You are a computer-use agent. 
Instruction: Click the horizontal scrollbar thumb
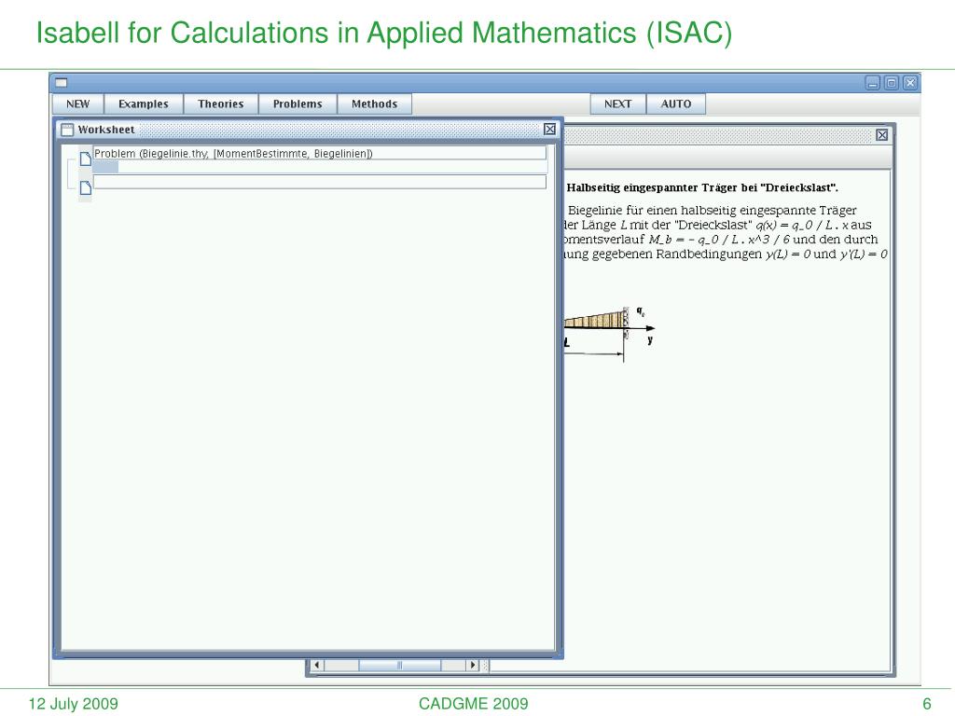399,665
